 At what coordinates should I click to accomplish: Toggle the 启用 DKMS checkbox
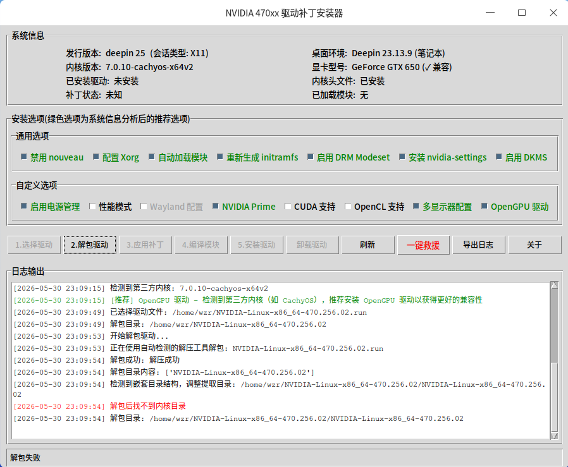click(x=499, y=157)
